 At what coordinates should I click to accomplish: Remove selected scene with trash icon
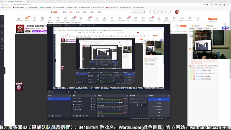click(53, 116)
